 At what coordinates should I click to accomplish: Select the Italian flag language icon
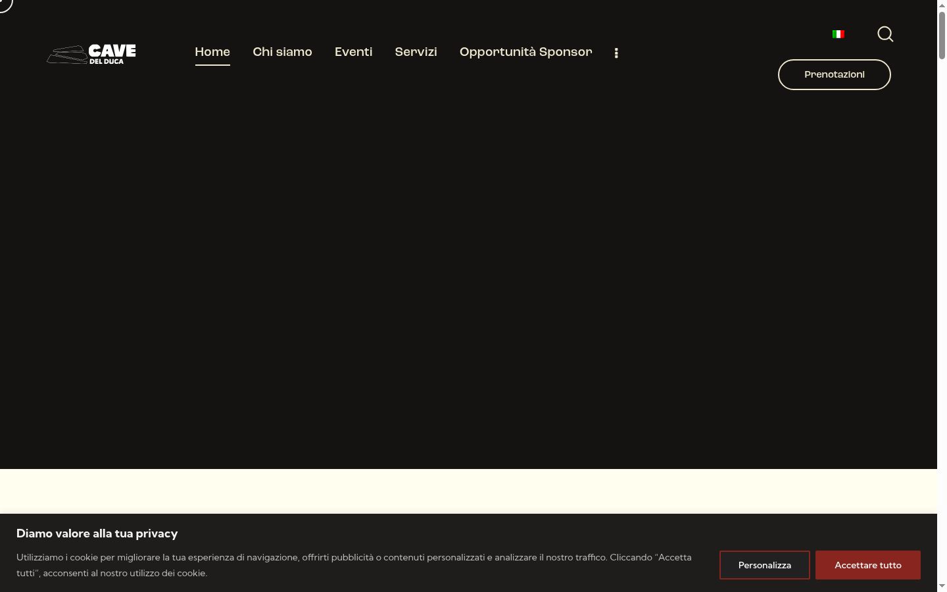point(838,34)
